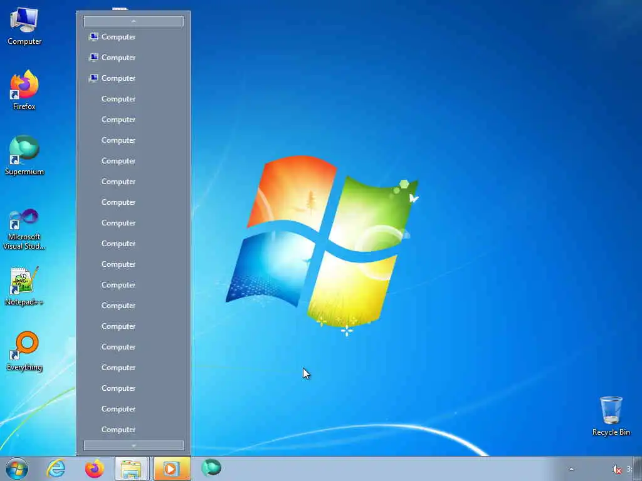This screenshot has width=642, height=481.
Task: Open the Firefox desktop shortcut
Action: click(24, 90)
